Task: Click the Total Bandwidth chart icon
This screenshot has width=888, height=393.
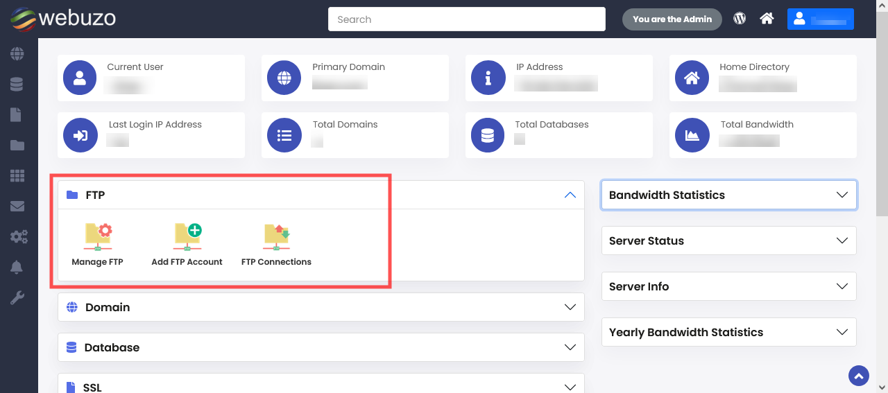Action: pyautogui.click(x=692, y=135)
